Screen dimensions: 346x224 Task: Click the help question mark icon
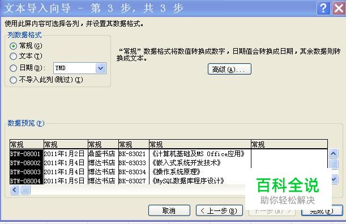coord(323,8)
